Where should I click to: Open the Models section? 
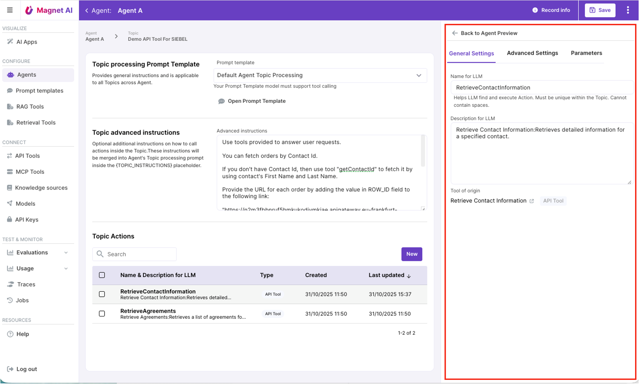[25, 204]
